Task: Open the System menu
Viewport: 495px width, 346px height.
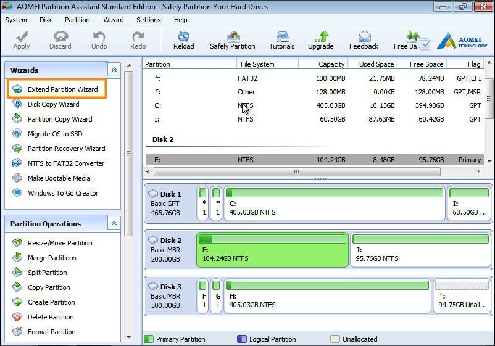Action: click(x=16, y=20)
